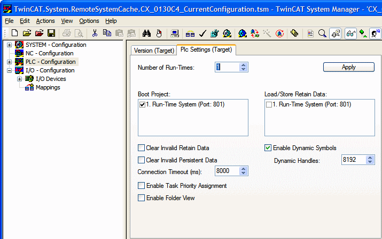Enable Clear Invalid Retain Data
Screen dimensions: 382x239
click(x=141, y=148)
